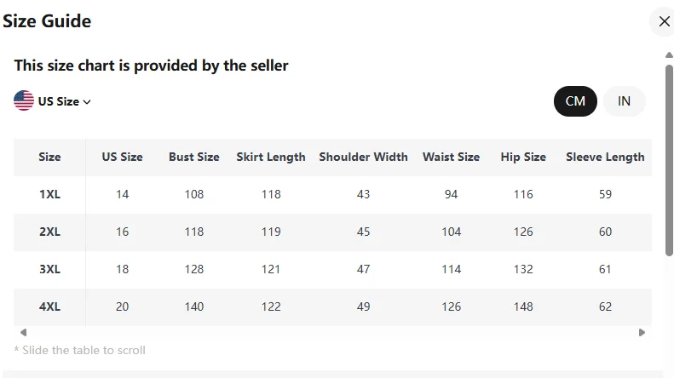Select the 4XL size row
Viewport: 674px width, 378px height.
click(x=49, y=306)
